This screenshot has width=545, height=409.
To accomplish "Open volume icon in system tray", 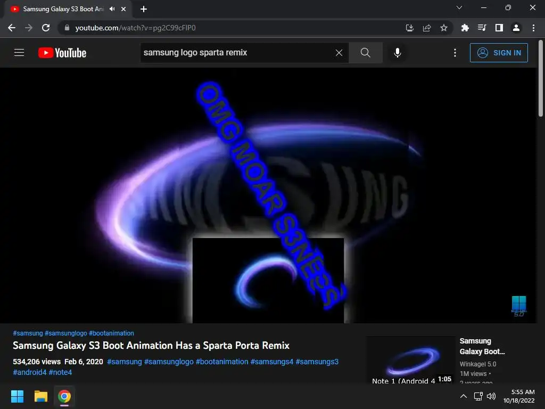I will click(491, 396).
